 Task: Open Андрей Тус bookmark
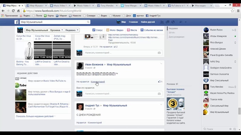153,16
